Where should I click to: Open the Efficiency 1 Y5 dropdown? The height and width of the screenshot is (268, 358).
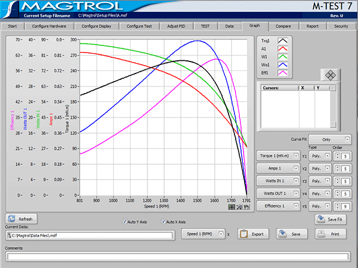click(x=278, y=206)
